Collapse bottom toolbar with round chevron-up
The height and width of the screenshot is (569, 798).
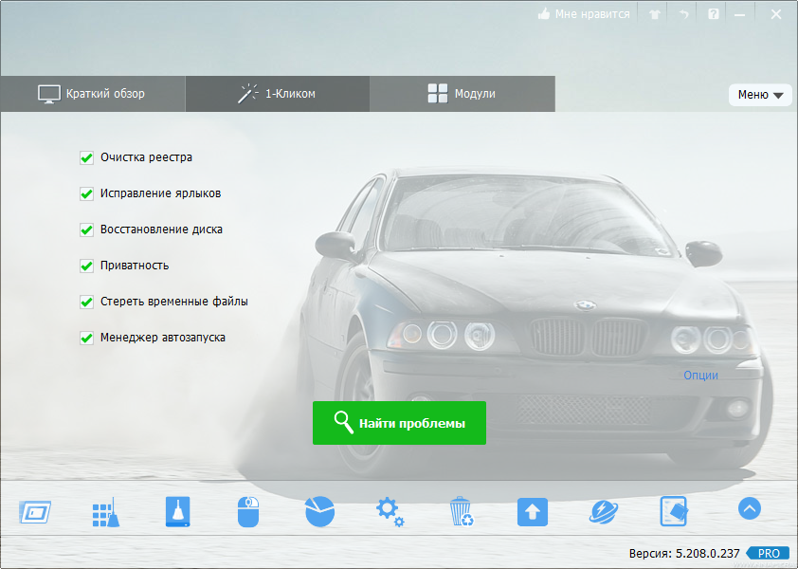tap(749, 508)
